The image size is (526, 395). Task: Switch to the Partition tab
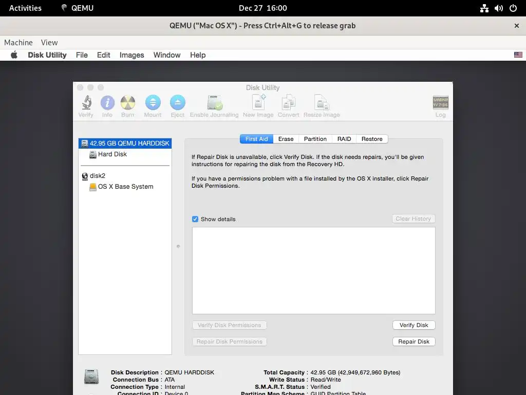click(315, 139)
